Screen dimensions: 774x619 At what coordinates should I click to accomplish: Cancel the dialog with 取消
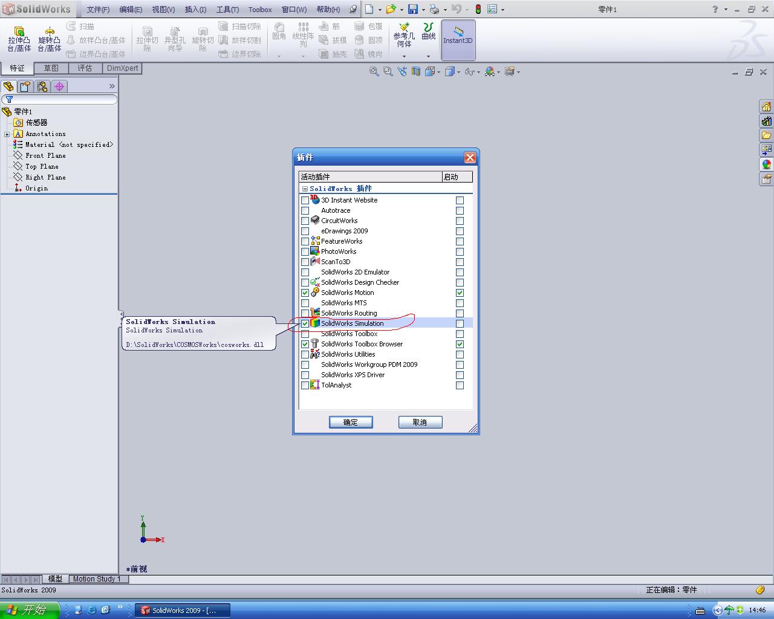[x=420, y=422]
